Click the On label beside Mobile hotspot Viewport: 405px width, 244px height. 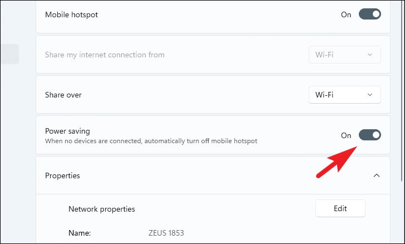click(346, 14)
